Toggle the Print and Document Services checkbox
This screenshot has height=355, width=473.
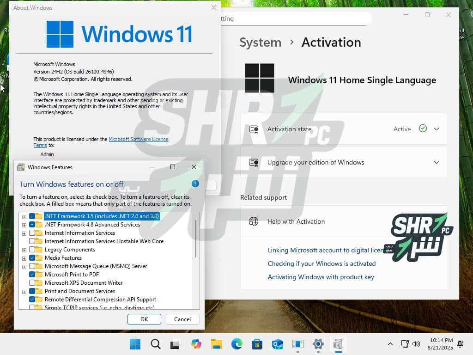32,291
